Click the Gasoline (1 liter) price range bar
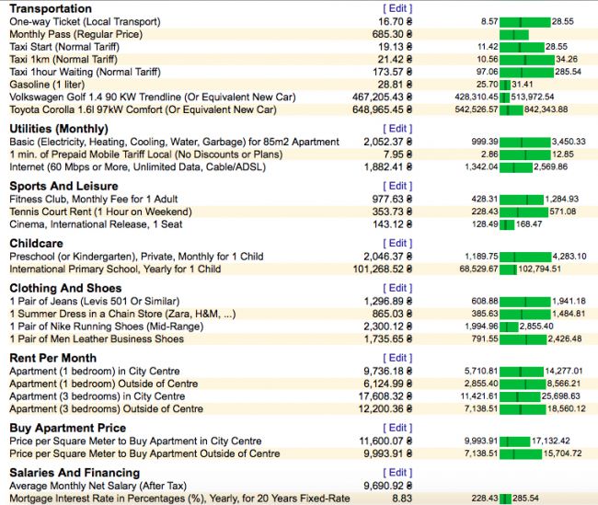The height and width of the screenshot is (505, 598). pyautogui.click(x=505, y=85)
